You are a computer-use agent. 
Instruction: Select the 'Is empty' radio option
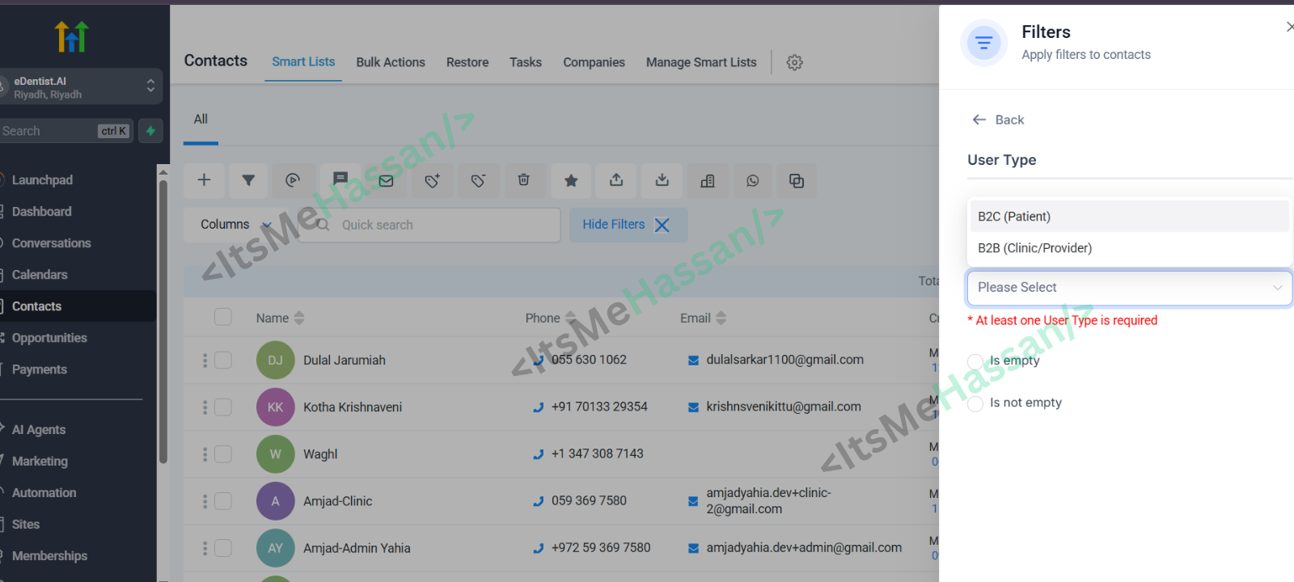975,361
